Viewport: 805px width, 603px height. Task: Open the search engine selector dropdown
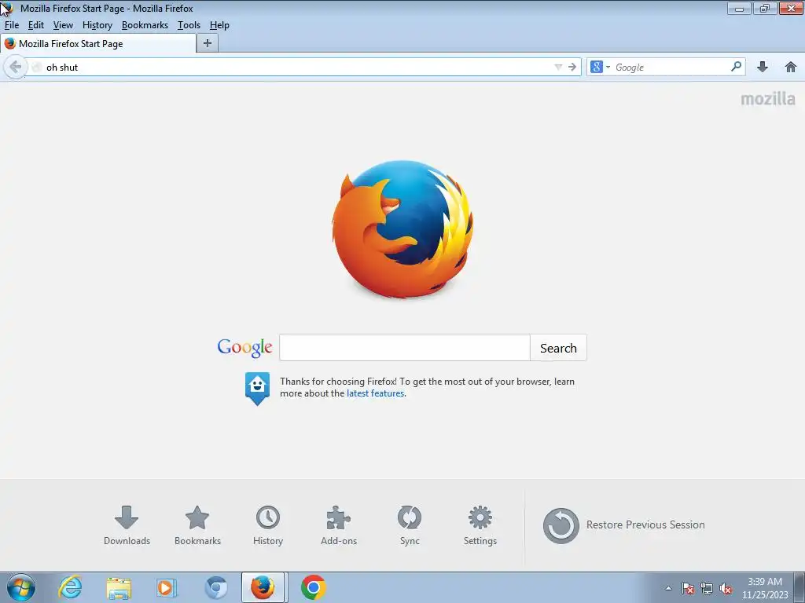[600, 68]
